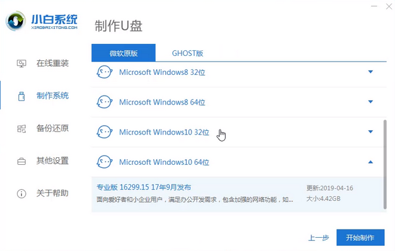The width and height of the screenshot is (395, 251).
Task: Click the 大小:4.42GB size text
Action: pos(323,199)
